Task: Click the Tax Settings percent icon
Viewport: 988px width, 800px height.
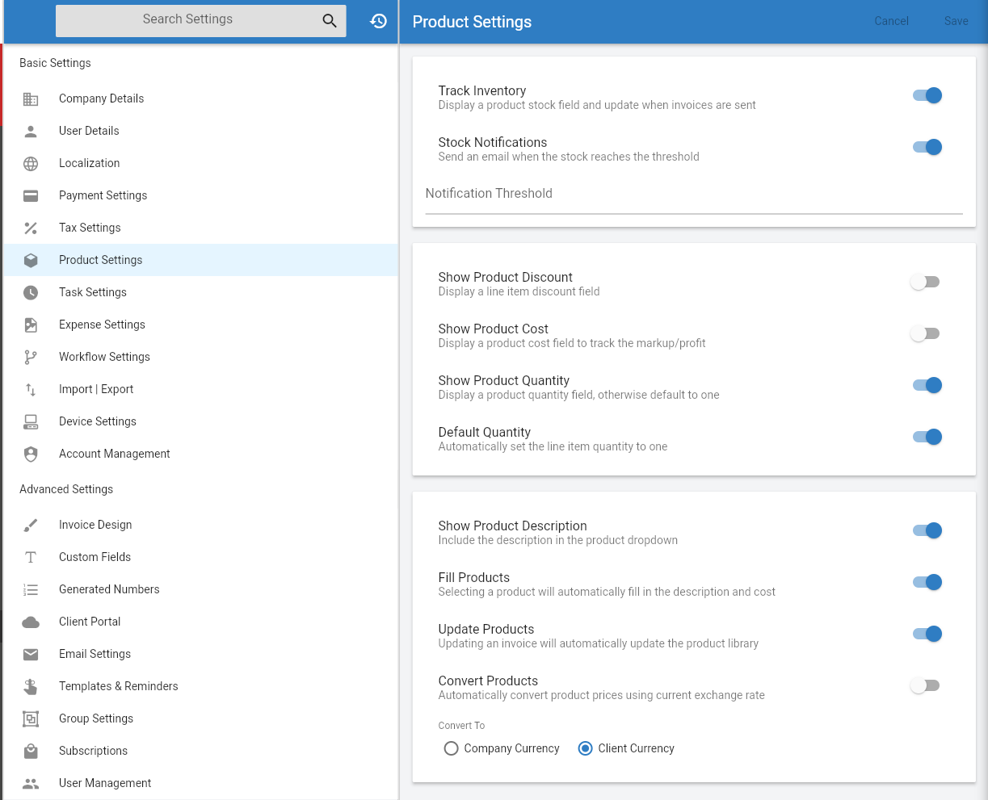Action: [x=31, y=228]
